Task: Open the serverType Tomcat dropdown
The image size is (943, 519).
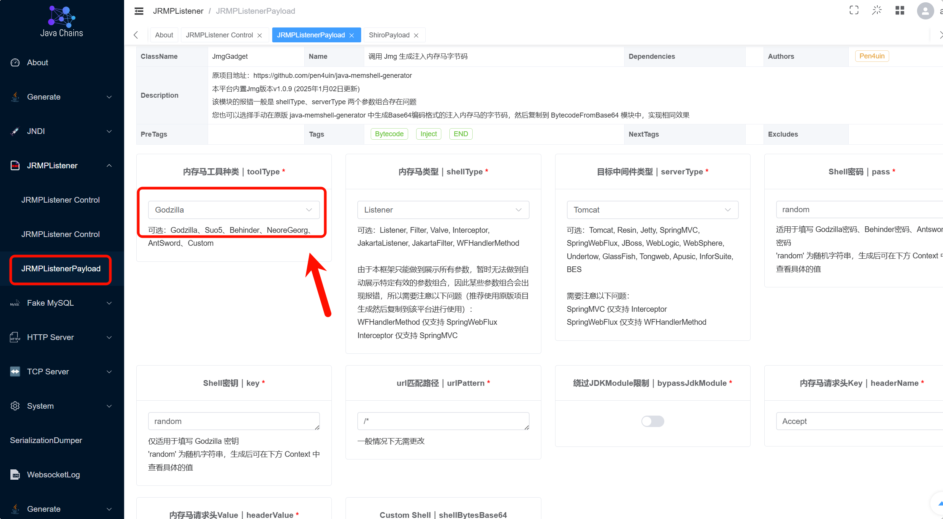Action: tap(652, 210)
